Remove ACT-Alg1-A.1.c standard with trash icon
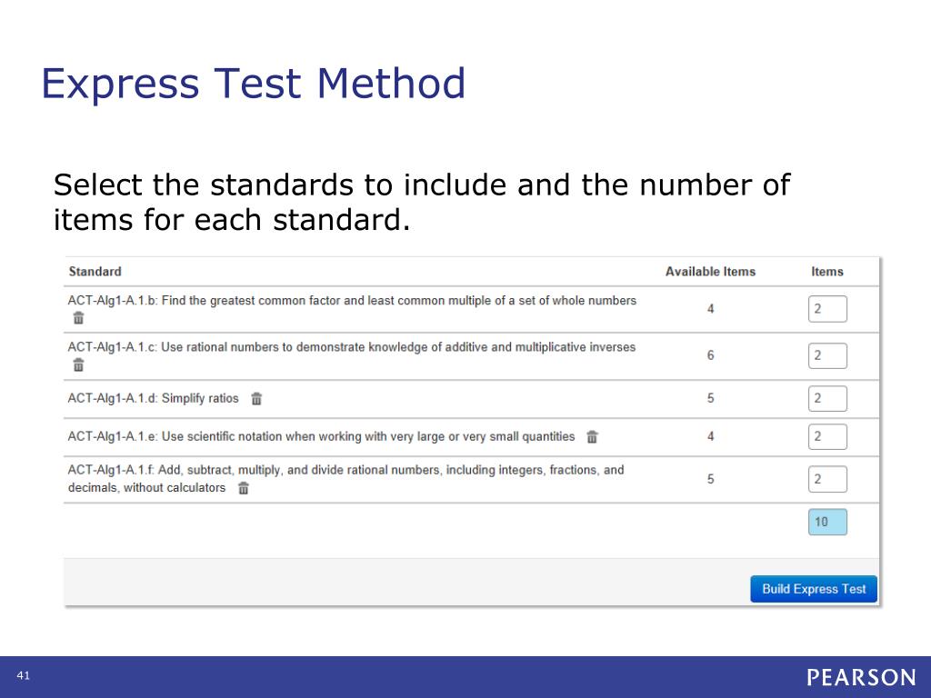Screen dimensions: 931x698 78,365
